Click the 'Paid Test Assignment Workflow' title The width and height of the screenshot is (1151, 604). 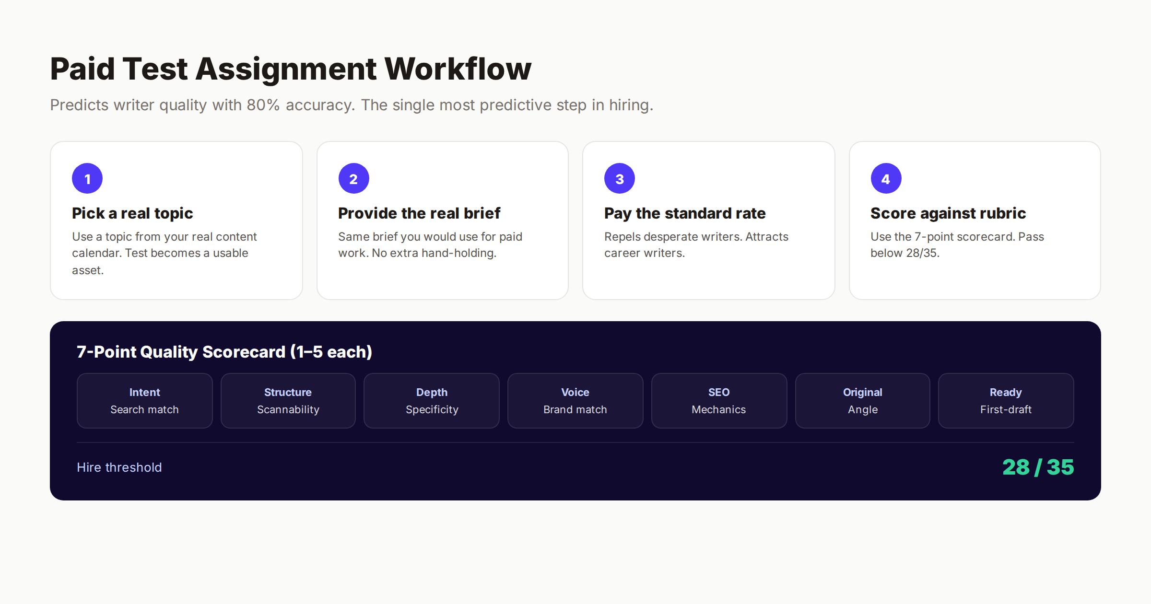coord(291,69)
